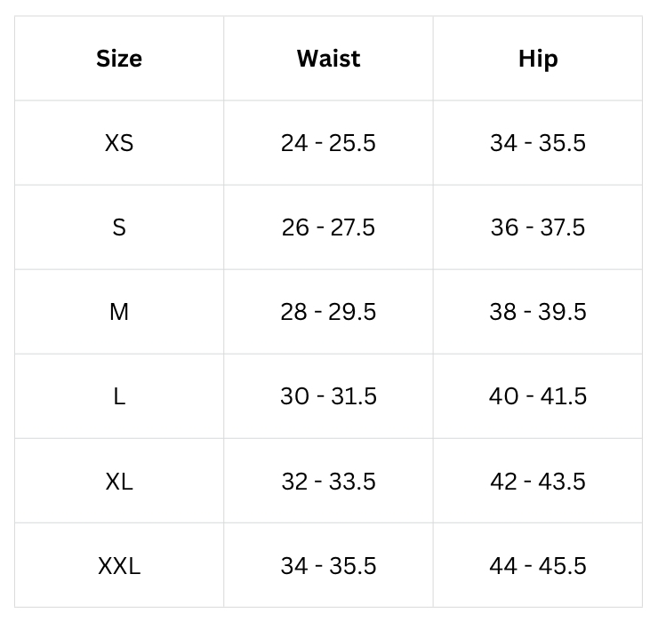Select the S size cell
The image size is (658, 622).
pos(119,227)
